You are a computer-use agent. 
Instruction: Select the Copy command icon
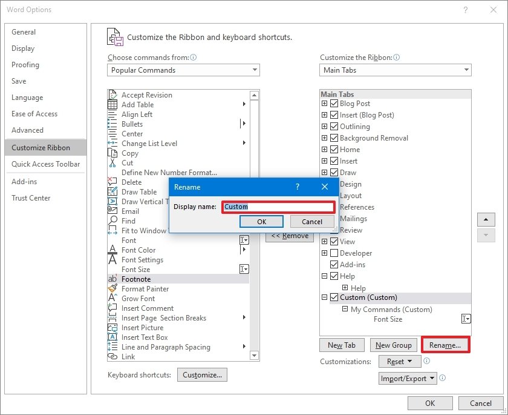point(112,153)
